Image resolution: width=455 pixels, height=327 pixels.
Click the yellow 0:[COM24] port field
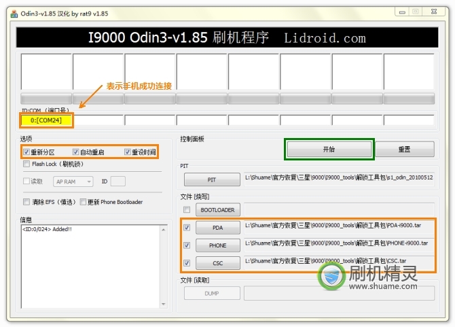pyautogui.click(x=46, y=120)
